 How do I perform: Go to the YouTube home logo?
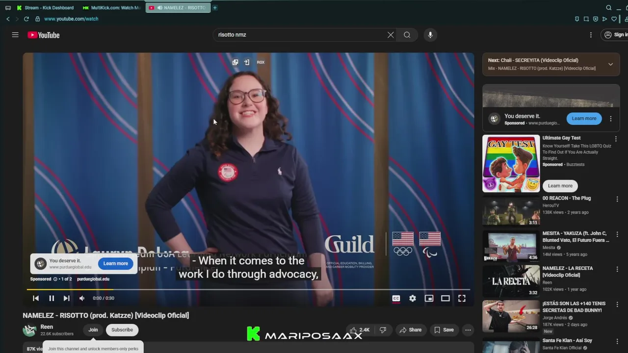[x=44, y=35]
